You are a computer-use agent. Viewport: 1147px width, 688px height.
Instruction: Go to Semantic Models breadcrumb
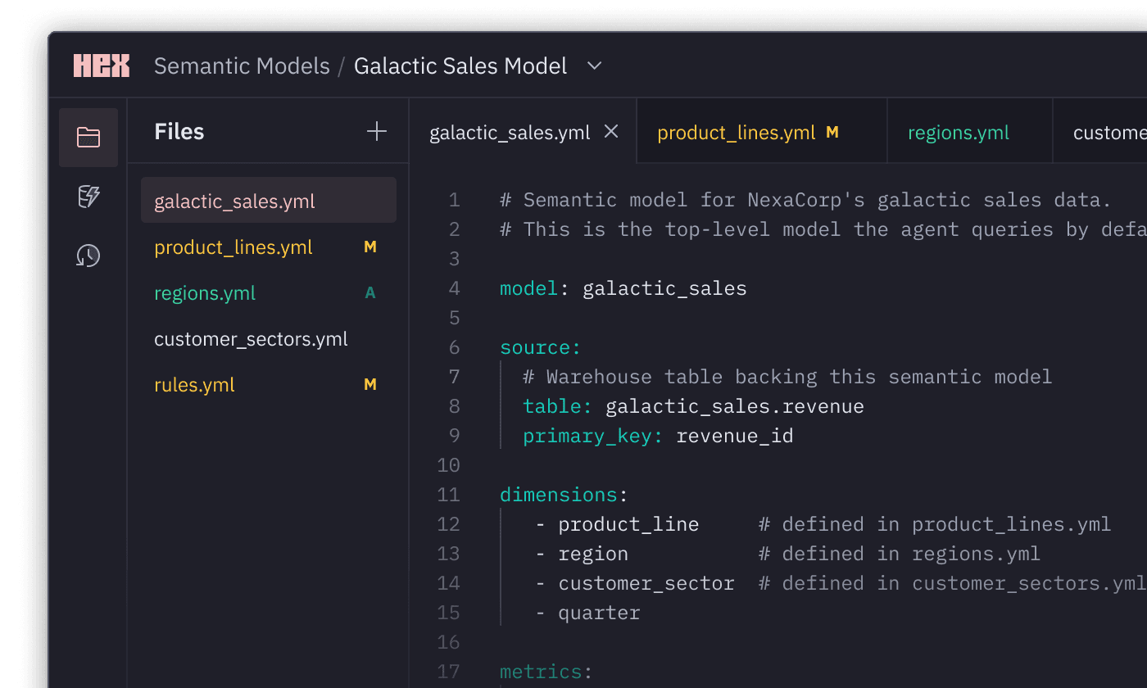point(242,66)
